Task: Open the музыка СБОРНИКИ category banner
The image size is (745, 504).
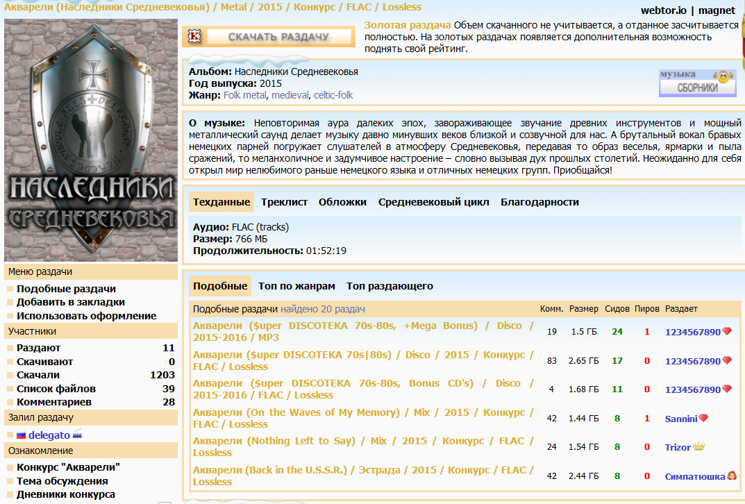Action: (x=698, y=83)
